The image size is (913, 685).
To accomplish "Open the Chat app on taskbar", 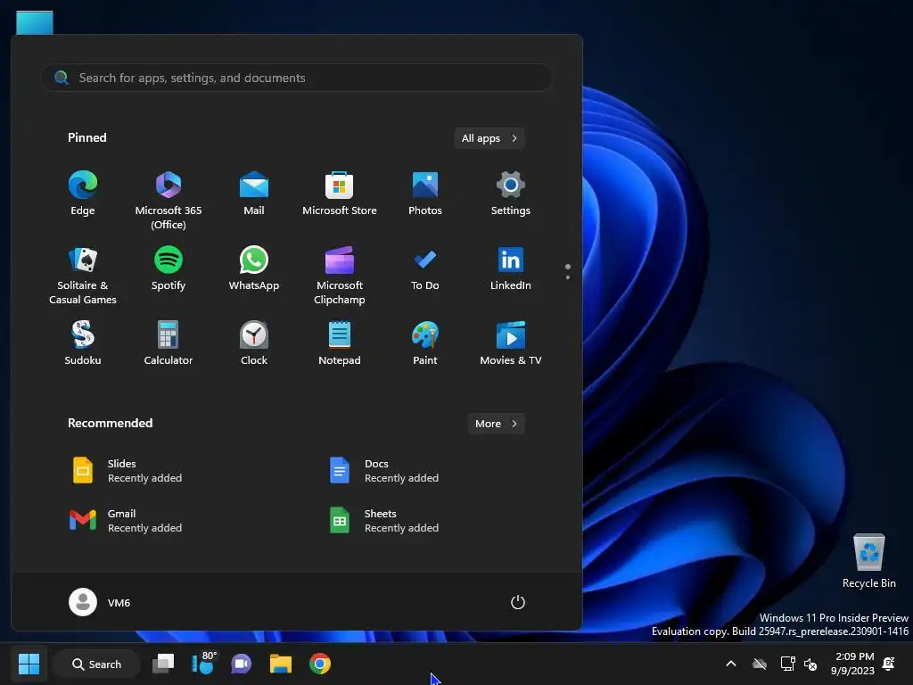I will (241, 664).
